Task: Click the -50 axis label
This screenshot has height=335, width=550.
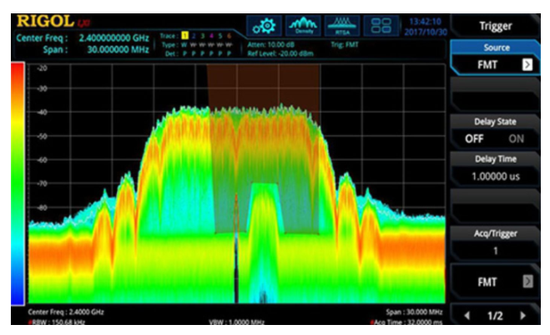Action: [x=42, y=136]
